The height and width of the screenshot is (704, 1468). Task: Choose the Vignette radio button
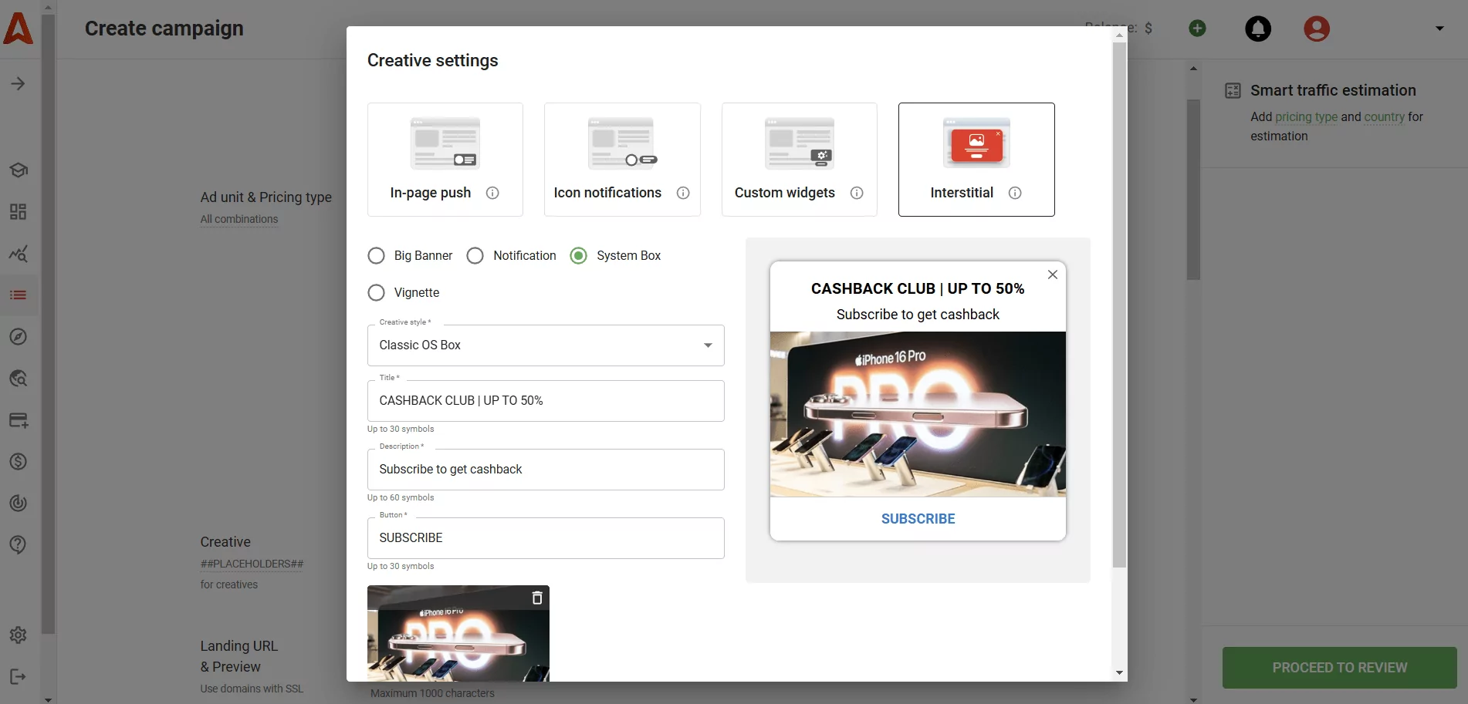tap(377, 292)
